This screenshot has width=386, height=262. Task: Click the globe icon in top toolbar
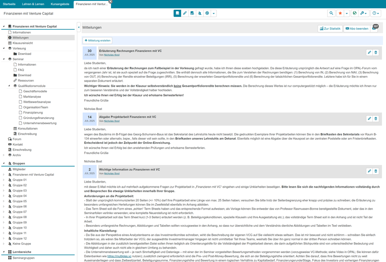click(355, 13)
